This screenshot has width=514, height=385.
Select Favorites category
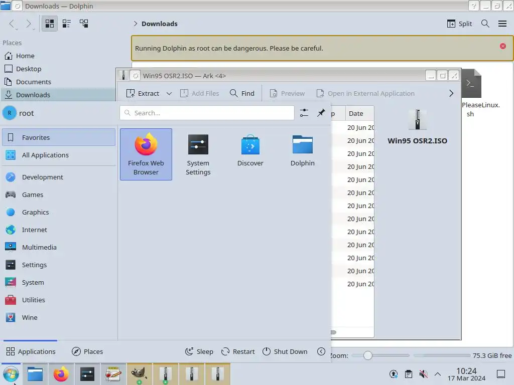[59, 137]
